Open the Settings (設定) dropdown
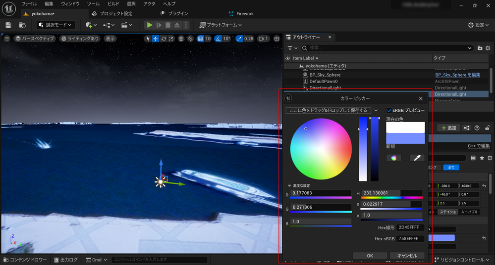Image resolution: width=495 pixels, height=265 pixels. 478,25
